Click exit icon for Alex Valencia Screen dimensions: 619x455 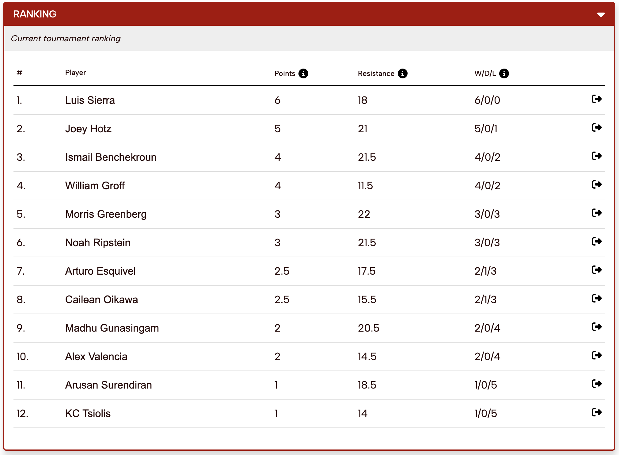coord(597,355)
